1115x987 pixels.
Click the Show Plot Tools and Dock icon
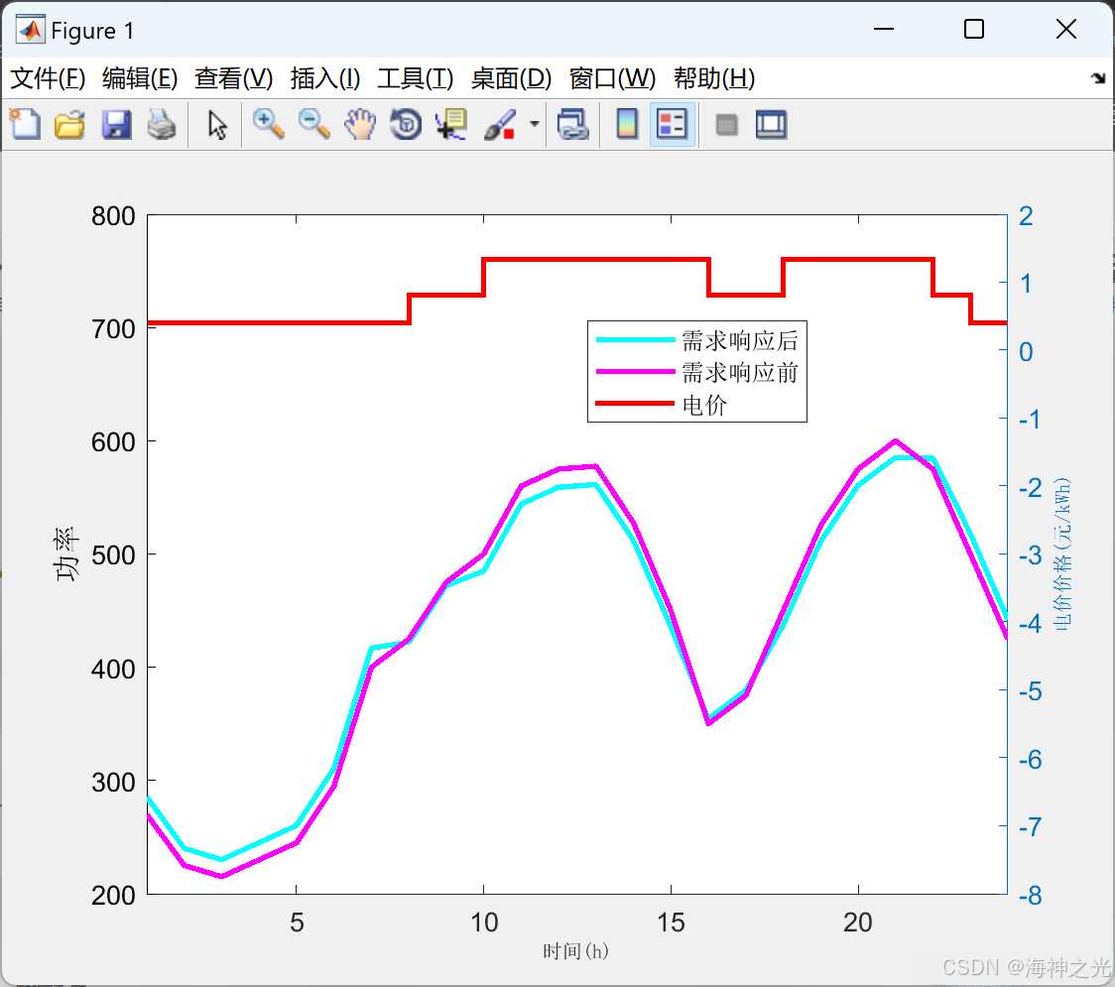[771, 124]
